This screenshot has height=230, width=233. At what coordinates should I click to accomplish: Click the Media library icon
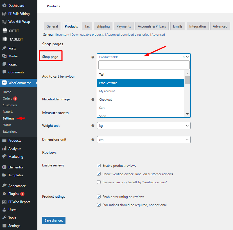pos(4,56)
